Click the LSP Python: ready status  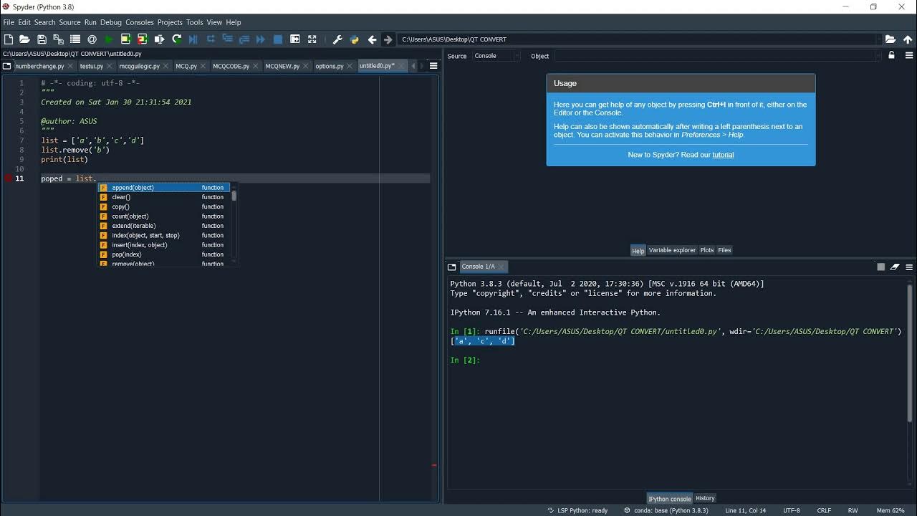(x=578, y=510)
